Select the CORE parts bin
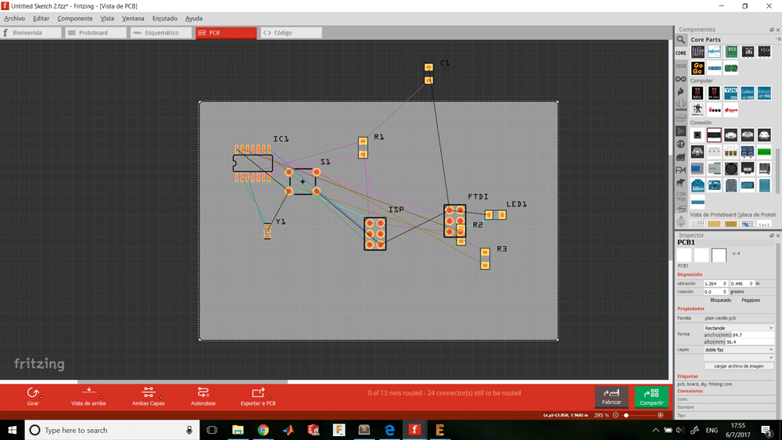The height and width of the screenshot is (440, 782). tap(681, 53)
